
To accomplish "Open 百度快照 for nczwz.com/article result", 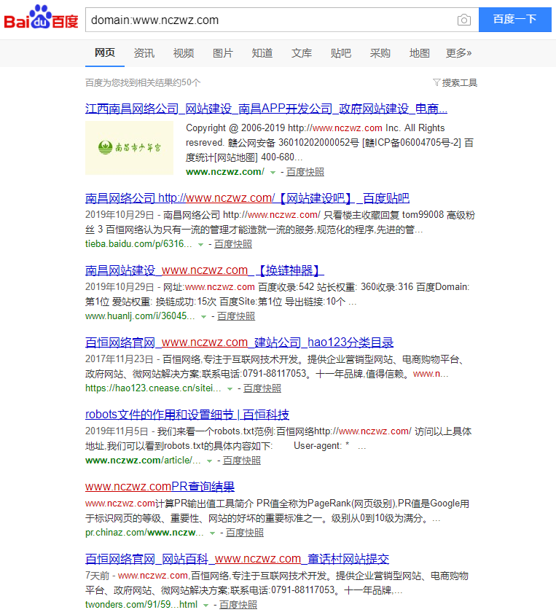I will click(241, 461).
